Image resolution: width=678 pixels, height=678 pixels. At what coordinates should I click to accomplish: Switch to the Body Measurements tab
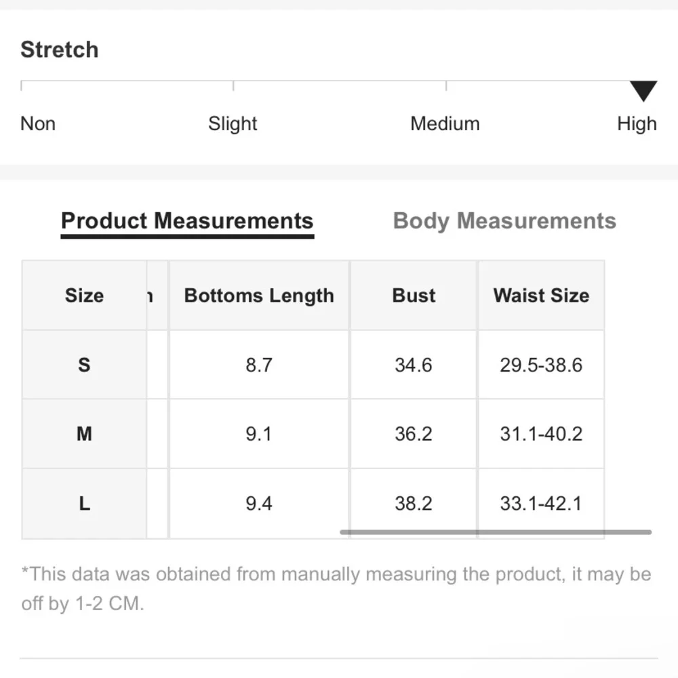[504, 221]
